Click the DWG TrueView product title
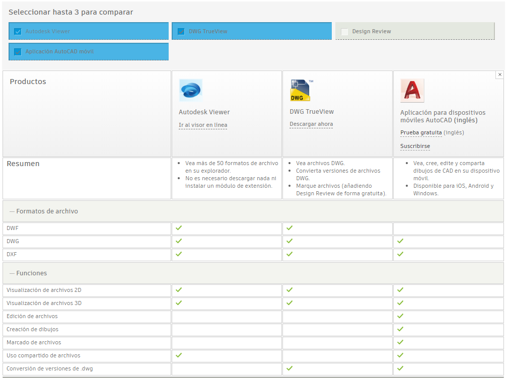The image size is (506, 378). [312, 112]
